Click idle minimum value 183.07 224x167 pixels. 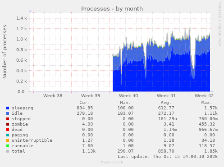[x=125, y=113]
